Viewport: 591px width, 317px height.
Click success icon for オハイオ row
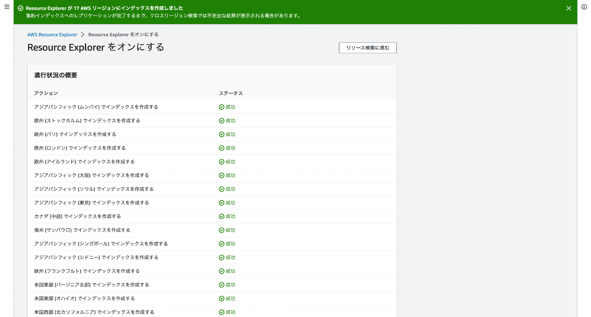[x=222, y=298]
